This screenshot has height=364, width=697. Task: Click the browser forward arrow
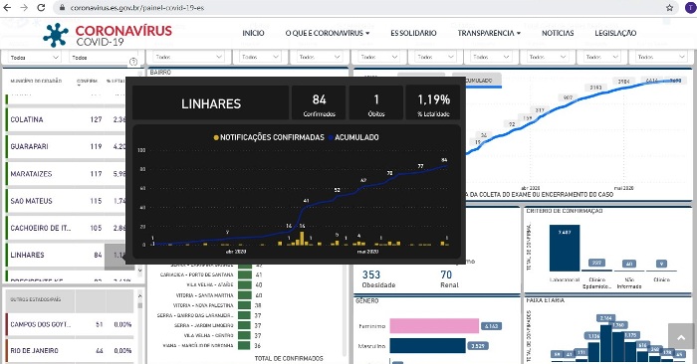(x=24, y=8)
